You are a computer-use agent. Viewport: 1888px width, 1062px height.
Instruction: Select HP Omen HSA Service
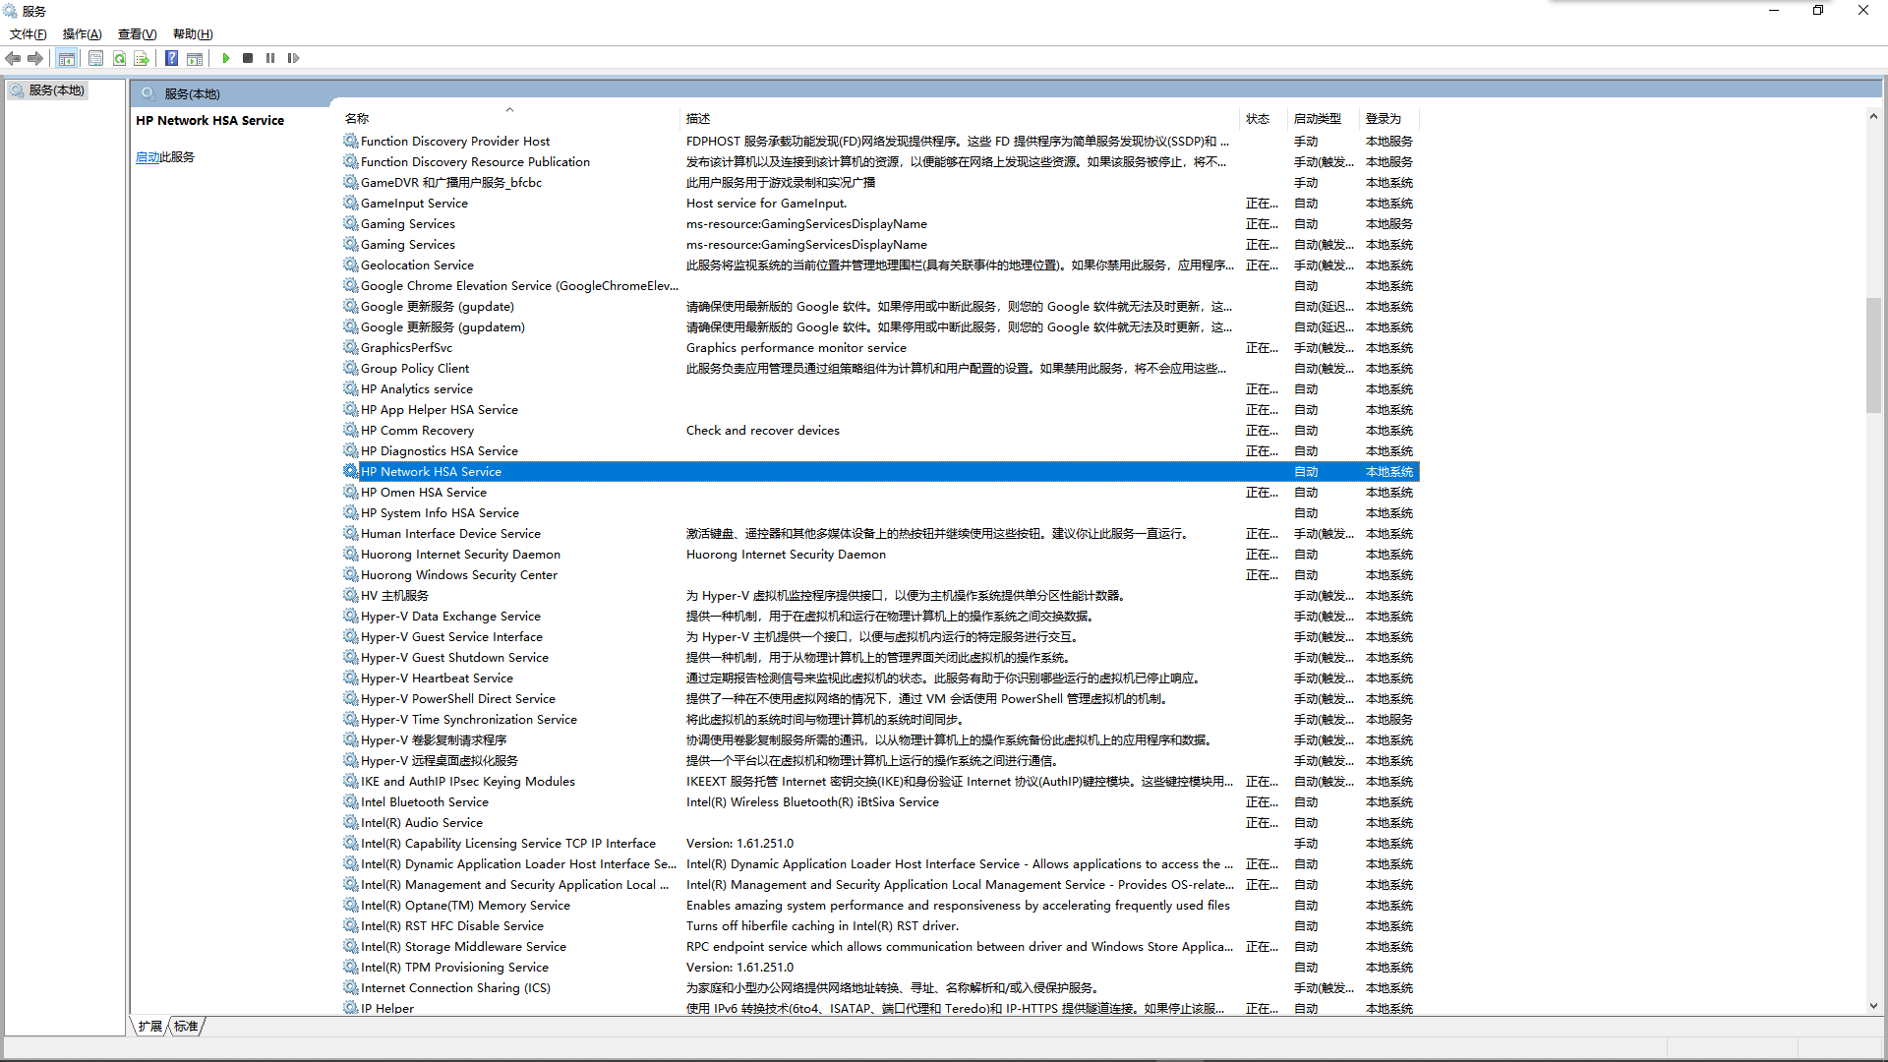pyautogui.click(x=880, y=492)
